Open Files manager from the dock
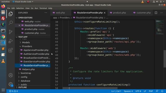 point(3,12)
